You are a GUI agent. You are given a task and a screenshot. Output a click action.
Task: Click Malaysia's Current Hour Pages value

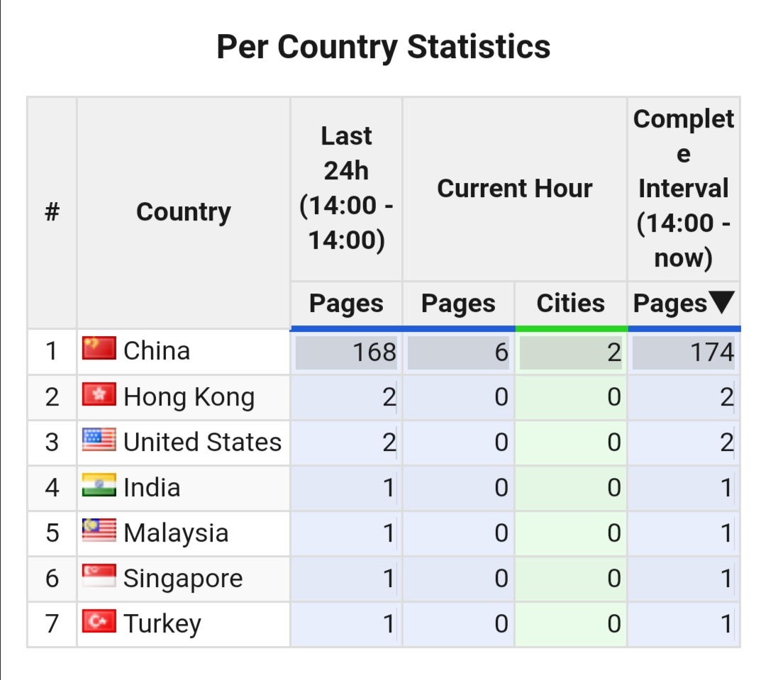(501, 533)
